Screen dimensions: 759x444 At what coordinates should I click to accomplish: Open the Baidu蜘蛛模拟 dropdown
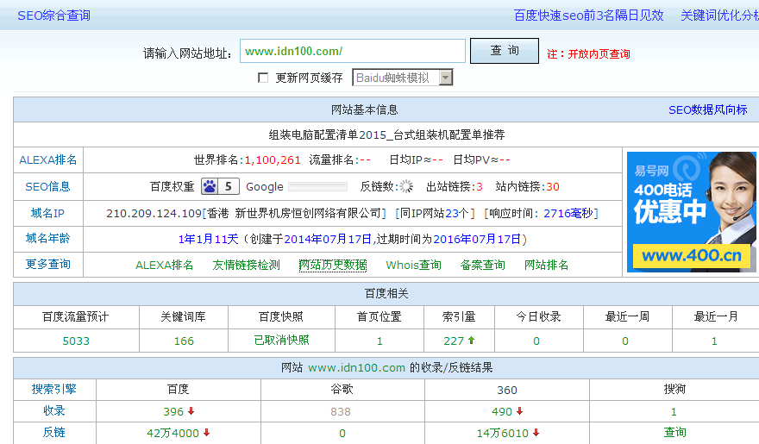[x=403, y=78]
